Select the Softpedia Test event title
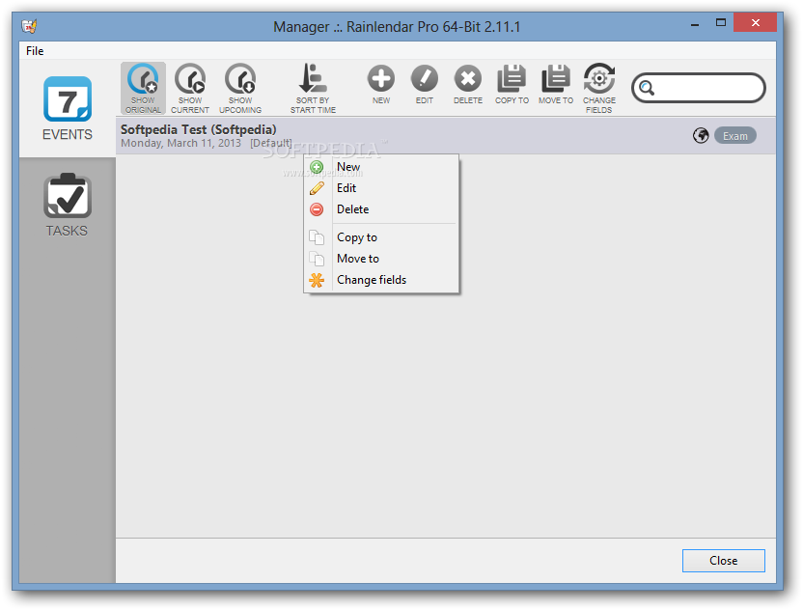This screenshot has width=803, height=610. pyautogui.click(x=198, y=129)
